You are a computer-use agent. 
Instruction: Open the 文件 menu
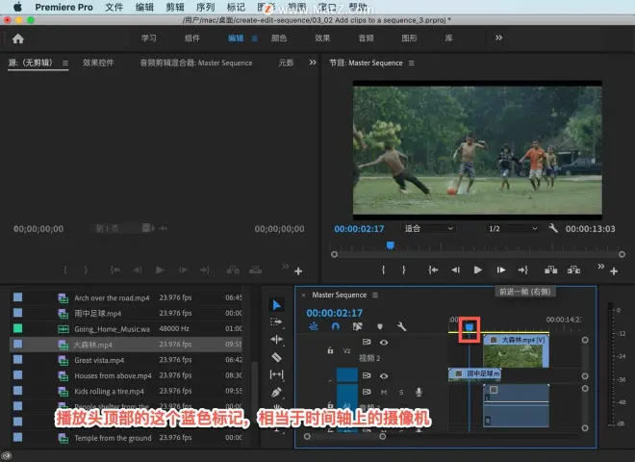tap(114, 8)
